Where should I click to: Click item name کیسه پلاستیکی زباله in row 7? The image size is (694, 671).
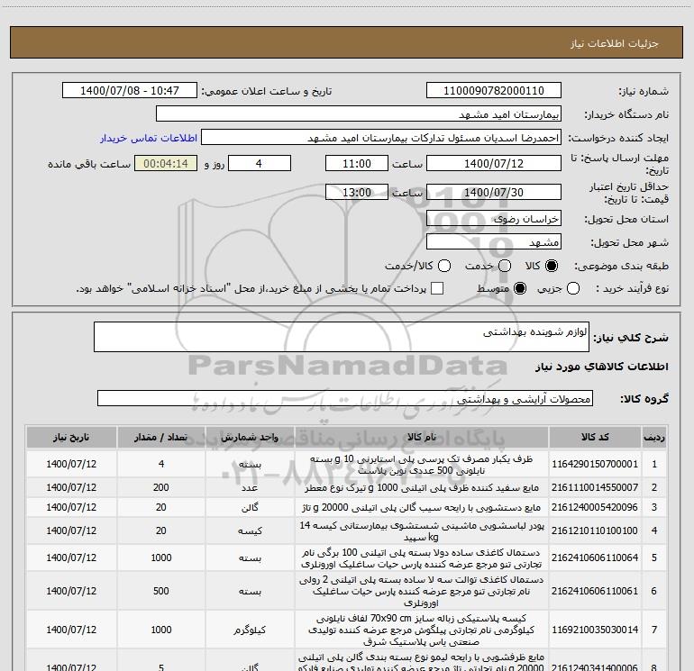(422, 630)
